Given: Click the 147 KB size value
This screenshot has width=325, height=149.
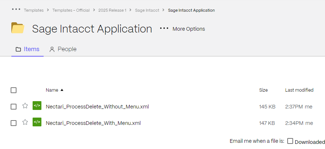Looking at the screenshot, I should click(x=267, y=123).
